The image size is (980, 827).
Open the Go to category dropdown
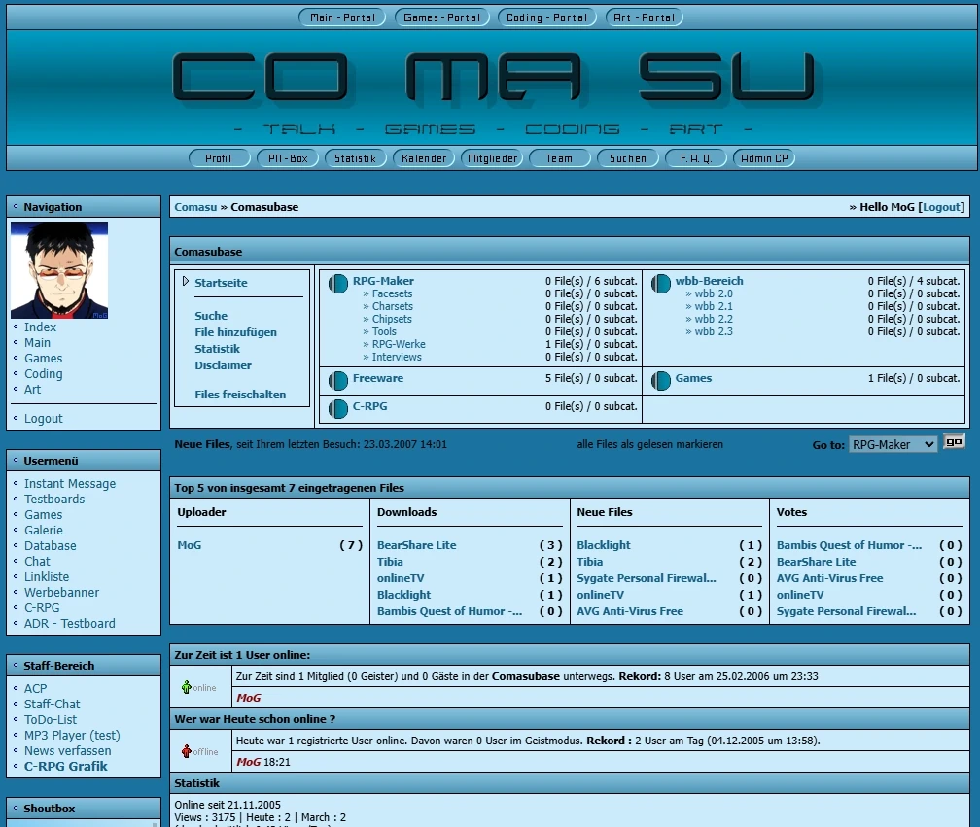coord(892,444)
